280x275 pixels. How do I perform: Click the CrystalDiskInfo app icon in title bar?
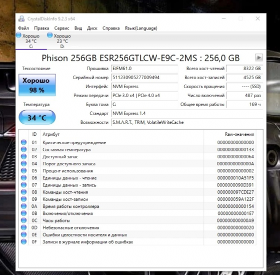pyautogui.click(x=21, y=19)
